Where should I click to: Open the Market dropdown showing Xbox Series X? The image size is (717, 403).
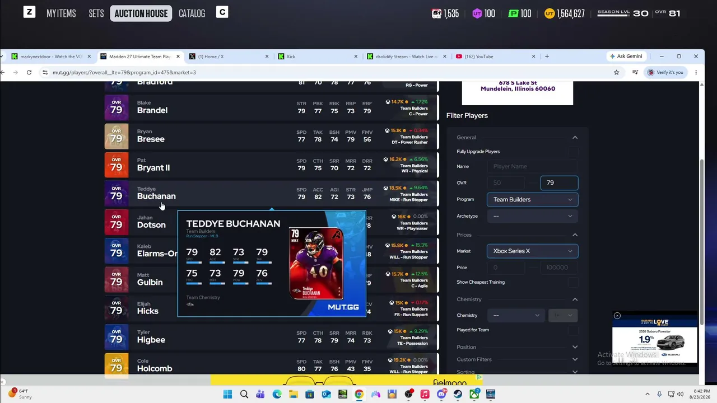(532, 251)
